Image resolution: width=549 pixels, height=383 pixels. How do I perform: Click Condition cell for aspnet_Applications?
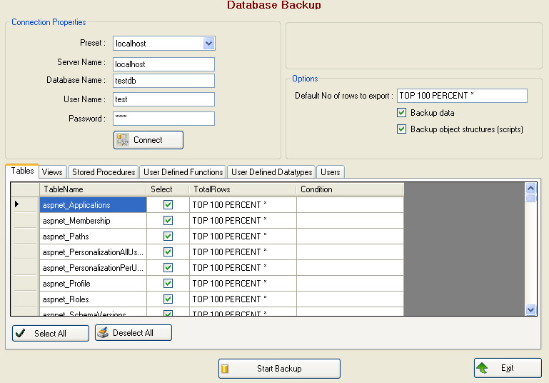coord(350,204)
